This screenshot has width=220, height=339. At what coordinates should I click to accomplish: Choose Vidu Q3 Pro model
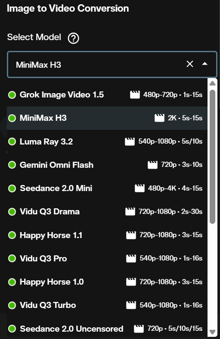107,258
